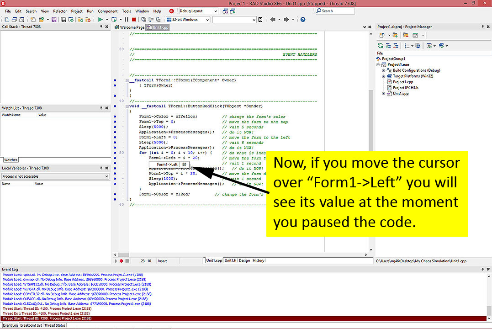Open the Component menu
This screenshot has height=329, width=492.
coord(108,11)
